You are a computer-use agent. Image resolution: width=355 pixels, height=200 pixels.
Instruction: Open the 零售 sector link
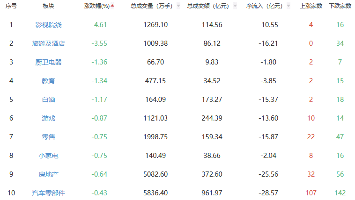[48, 137]
